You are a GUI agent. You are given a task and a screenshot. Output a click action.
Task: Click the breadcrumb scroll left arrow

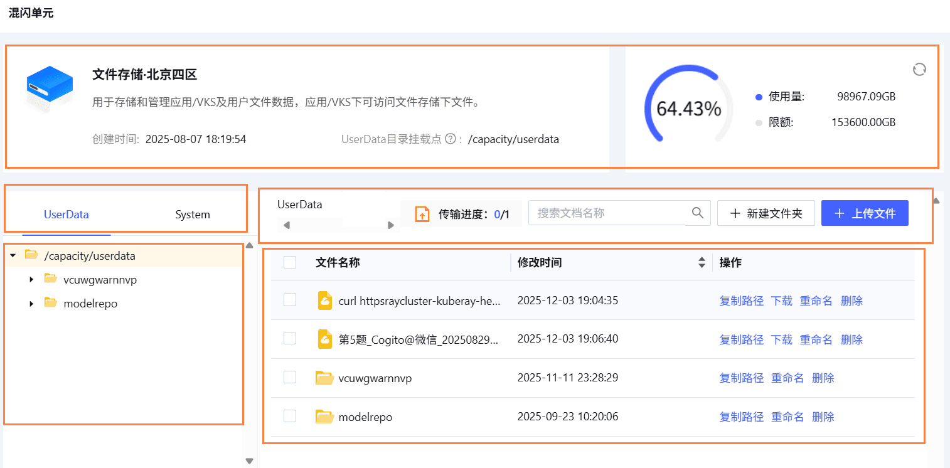[x=287, y=225]
